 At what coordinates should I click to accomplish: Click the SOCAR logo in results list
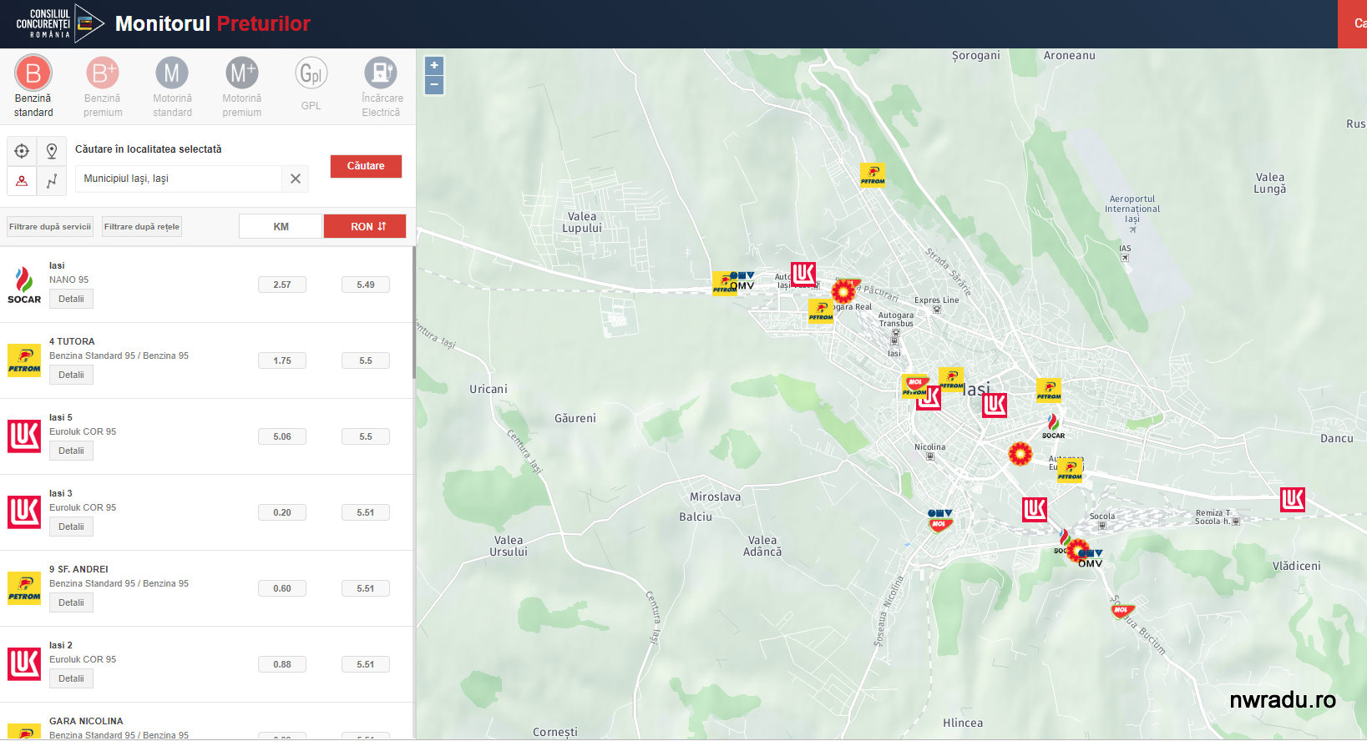click(x=24, y=285)
